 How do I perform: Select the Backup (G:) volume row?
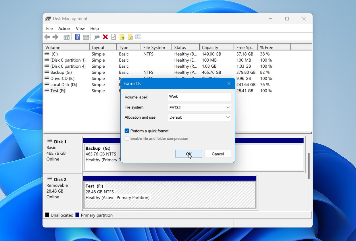[x=177, y=72]
